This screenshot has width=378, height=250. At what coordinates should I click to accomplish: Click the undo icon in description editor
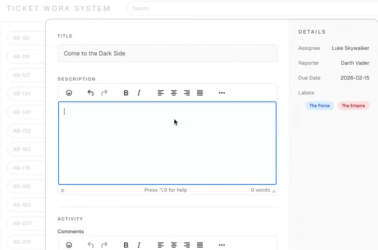(90, 93)
